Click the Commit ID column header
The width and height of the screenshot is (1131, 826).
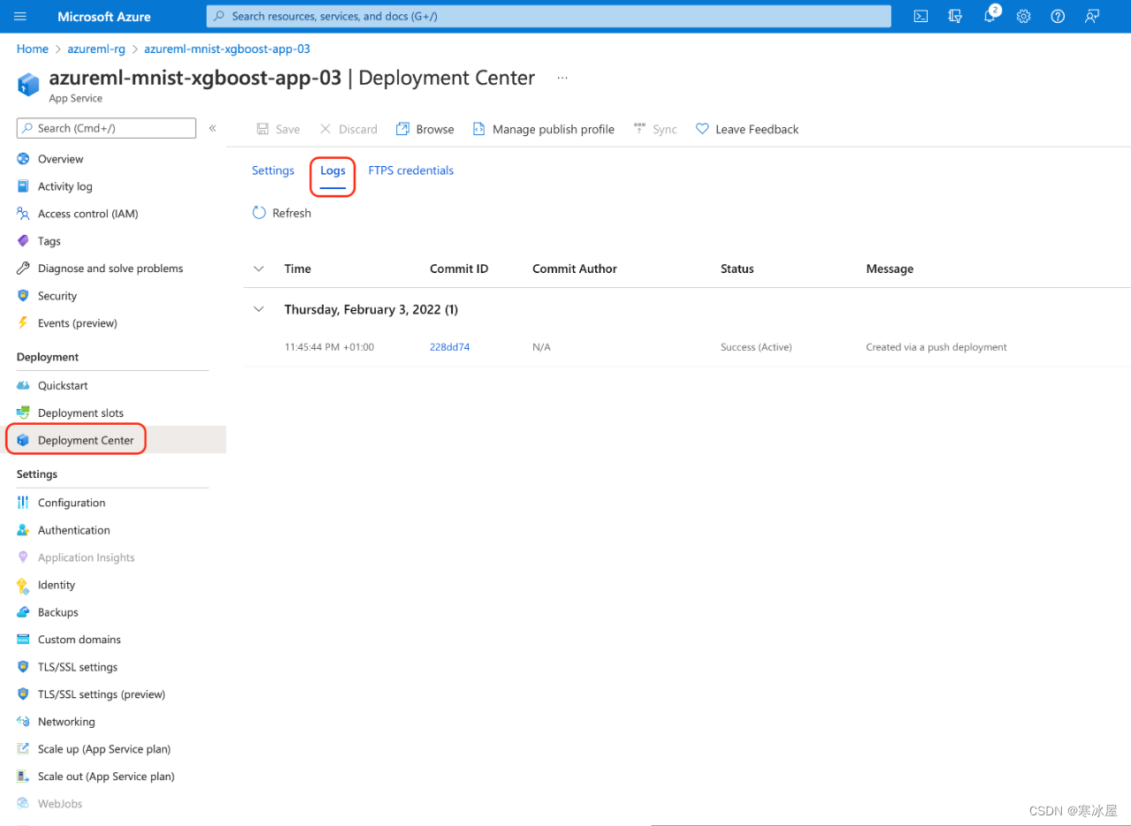click(459, 269)
